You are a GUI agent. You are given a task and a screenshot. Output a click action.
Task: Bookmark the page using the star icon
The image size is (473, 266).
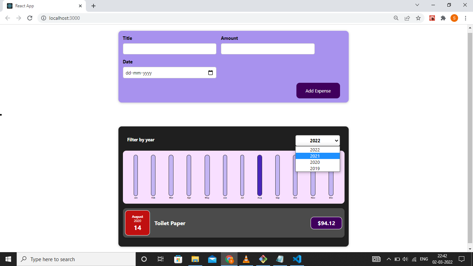tap(419, 18)
